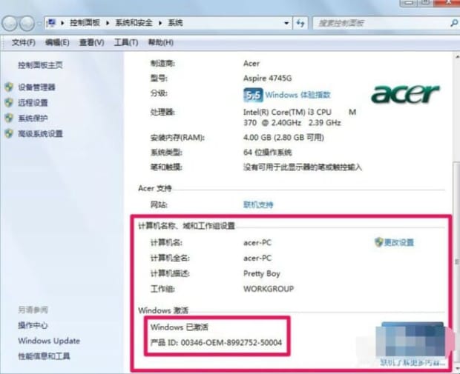
Task: Click shield icon next to 远程设置
Action: tap(9, 103)
